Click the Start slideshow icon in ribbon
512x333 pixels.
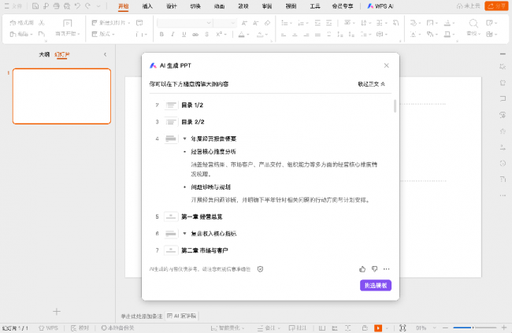[x=67, y=23]
